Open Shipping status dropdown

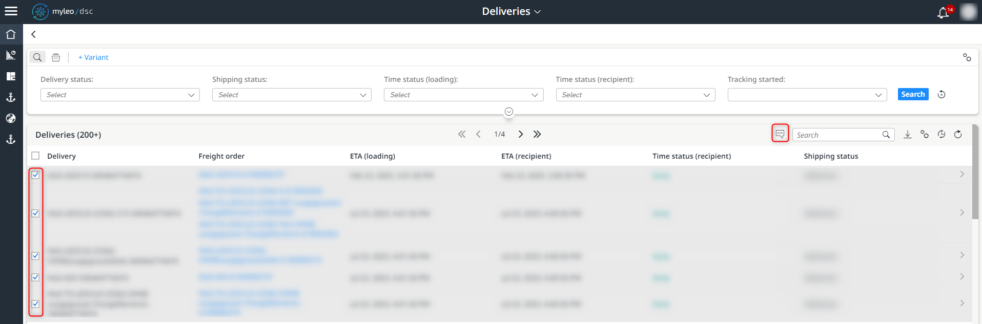(x=292, y=95)
